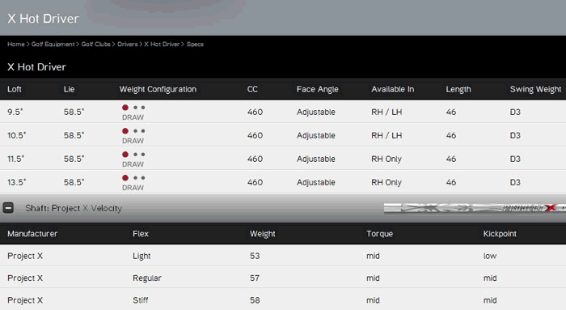Select the Project X Stiff flex row
The image size is (566, 310).
click(x=283, y=299)
